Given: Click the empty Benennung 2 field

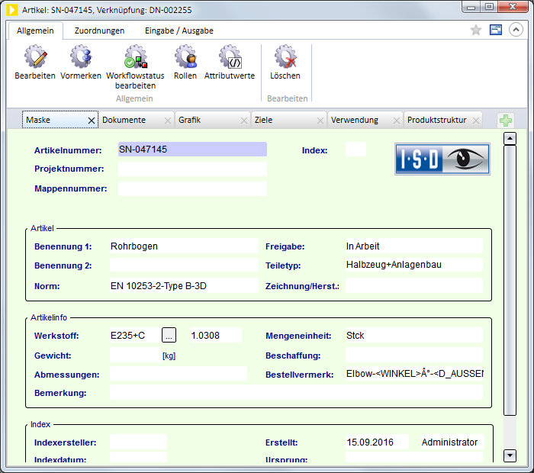Looking at the screenshot, I should point(184,265).
